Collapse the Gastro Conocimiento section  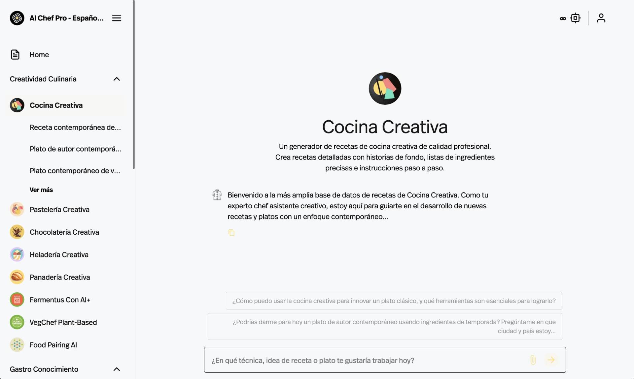[117, 369]
